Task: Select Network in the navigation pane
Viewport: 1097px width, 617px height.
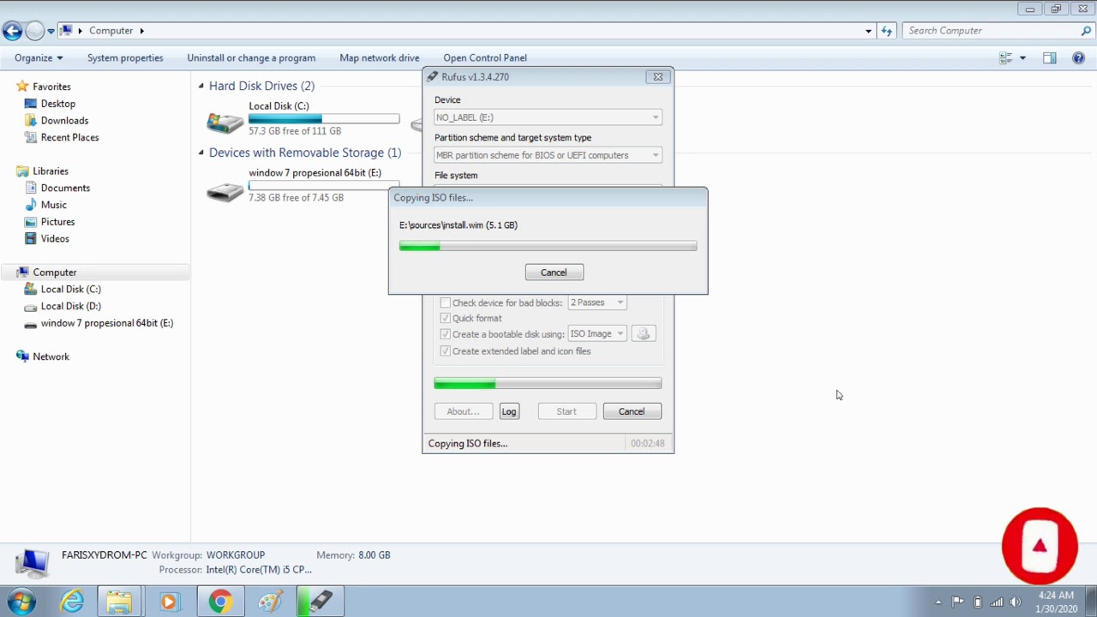Action: tap(51, 356)
